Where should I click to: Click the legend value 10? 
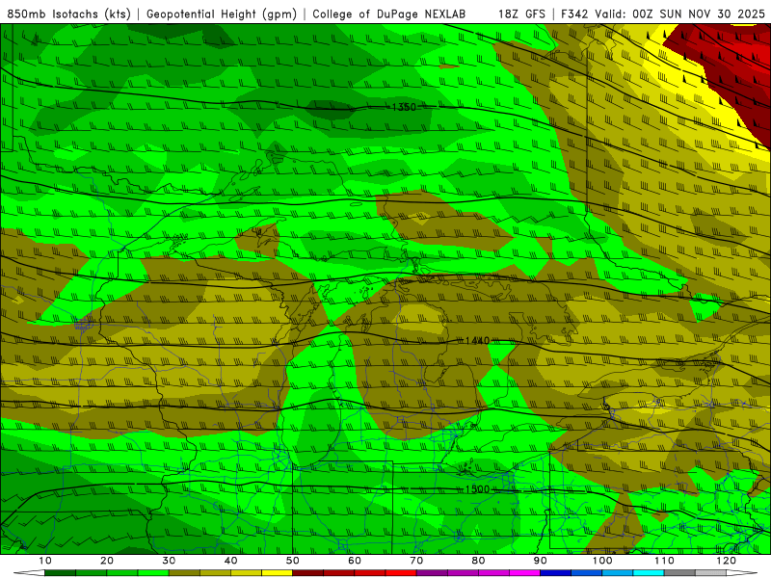click(x=44, y=561)
